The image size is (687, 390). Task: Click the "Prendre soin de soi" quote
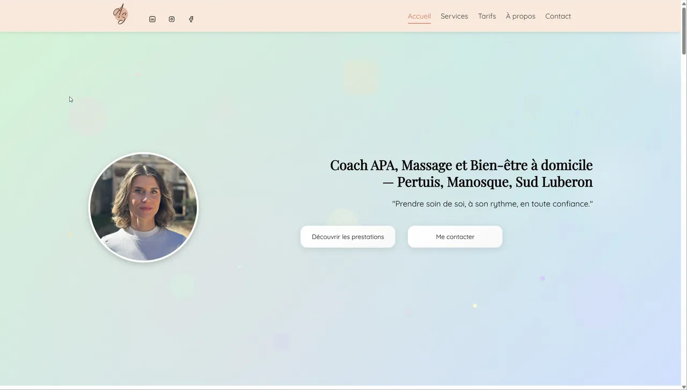coord(492,204)
